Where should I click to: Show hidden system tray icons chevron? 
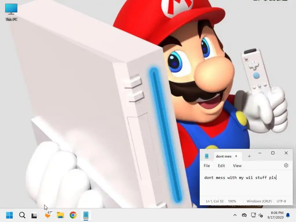click(x=235, y=215)
